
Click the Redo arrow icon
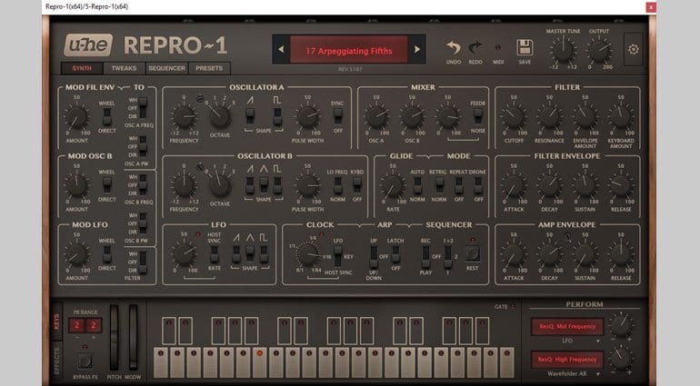pyautogui.click(x=475, y=47)
